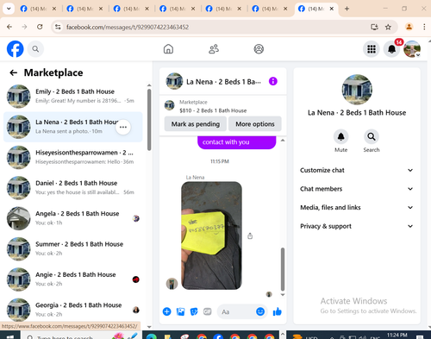Click the conversation list scrollbar
The width and height of the screenshot is (431, 339).
tap(149, 120)
